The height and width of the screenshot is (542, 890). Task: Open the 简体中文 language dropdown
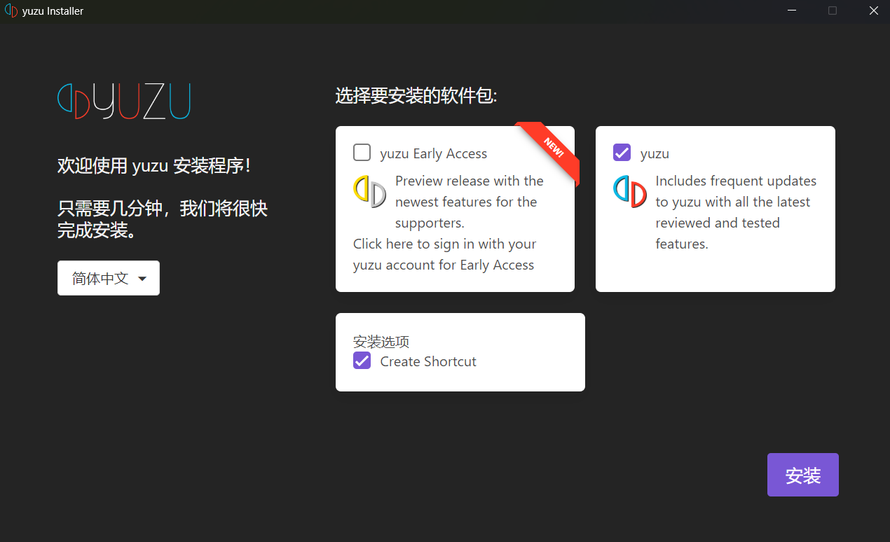coord(109,278)
